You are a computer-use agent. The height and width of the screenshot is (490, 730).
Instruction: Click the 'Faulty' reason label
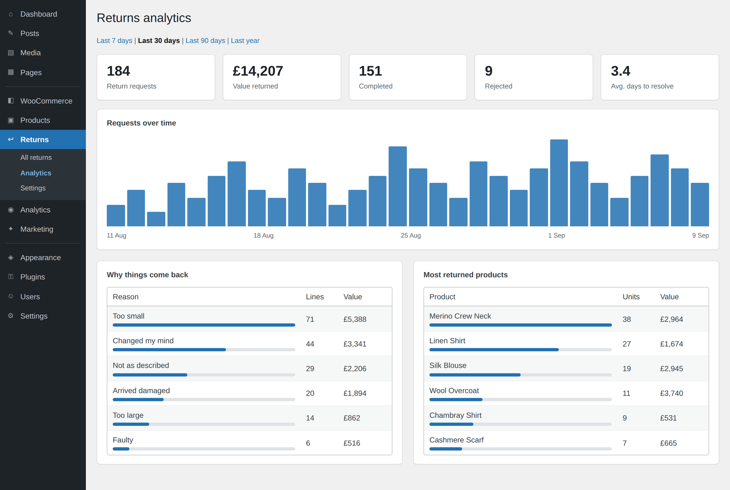[123, 440]
